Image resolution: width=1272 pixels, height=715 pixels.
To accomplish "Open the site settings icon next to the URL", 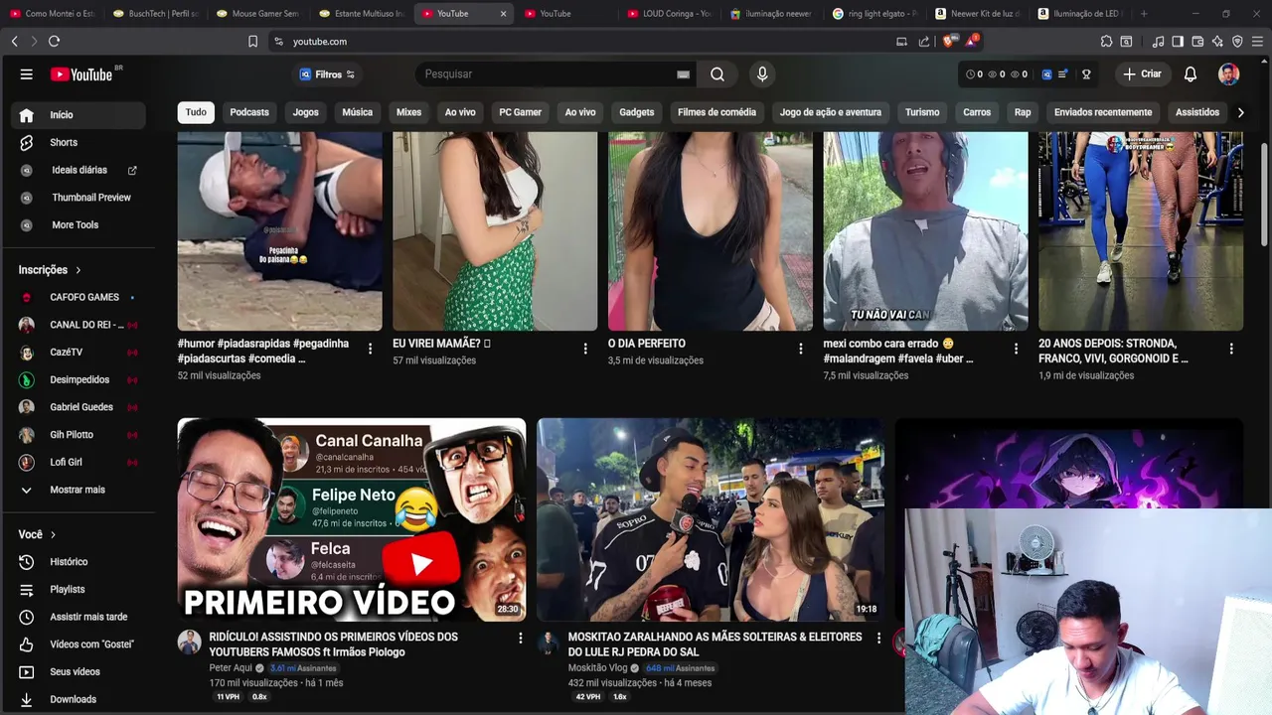I will click(278, 42).
